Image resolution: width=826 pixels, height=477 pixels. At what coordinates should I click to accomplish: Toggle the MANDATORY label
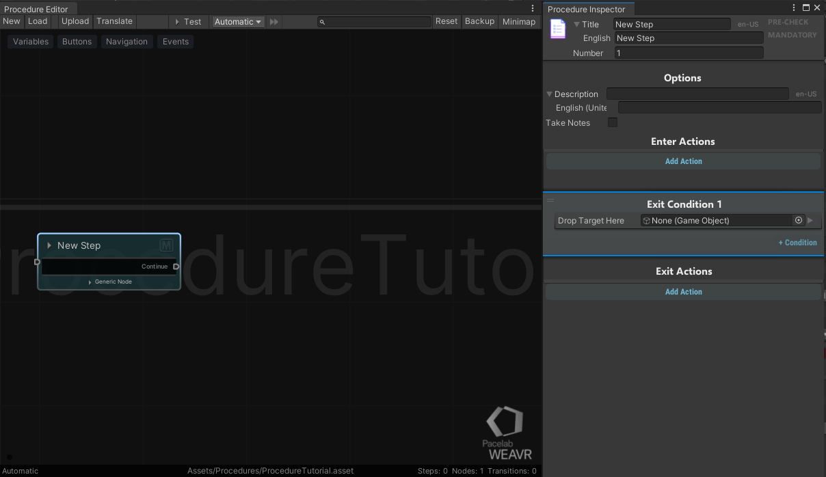[x=792, y=35]
